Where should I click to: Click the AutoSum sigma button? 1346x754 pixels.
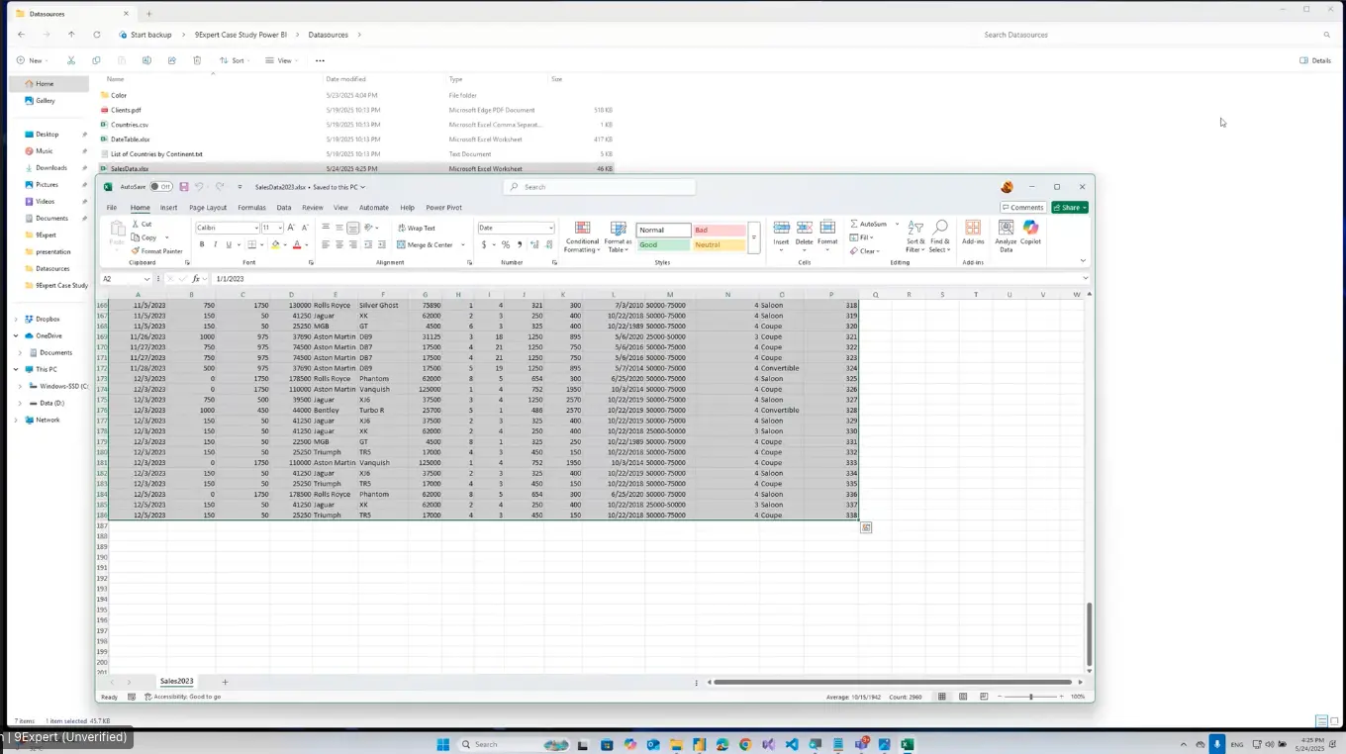click(x=868, y=225)
